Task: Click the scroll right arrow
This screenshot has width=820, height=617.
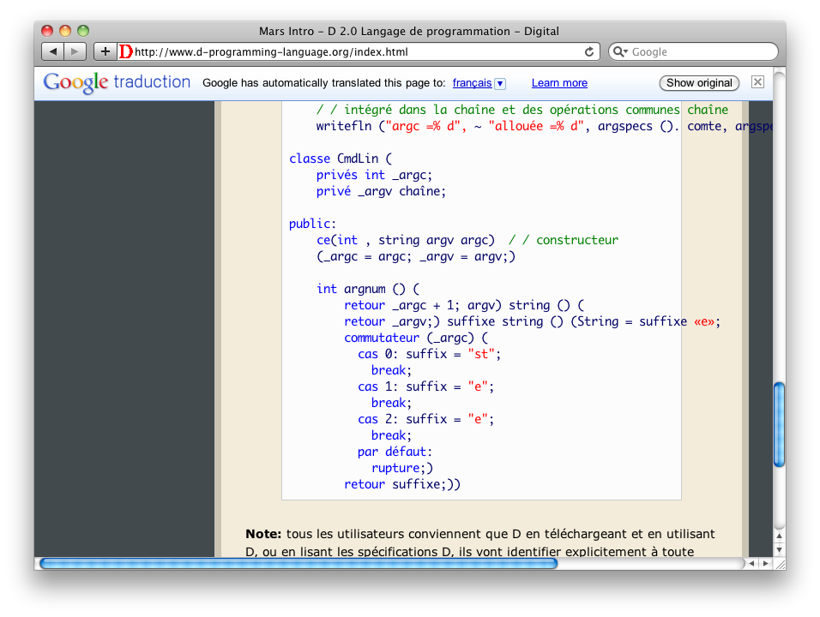Action: (x=765, y=563)
